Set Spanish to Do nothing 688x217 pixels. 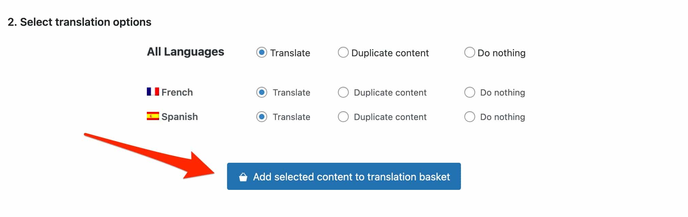coord(470,116)
